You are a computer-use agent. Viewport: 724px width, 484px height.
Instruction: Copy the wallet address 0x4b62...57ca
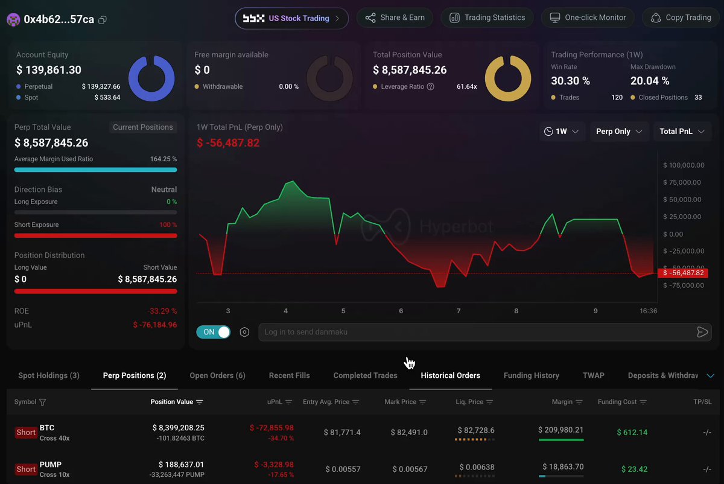click(x=103, y=20)
